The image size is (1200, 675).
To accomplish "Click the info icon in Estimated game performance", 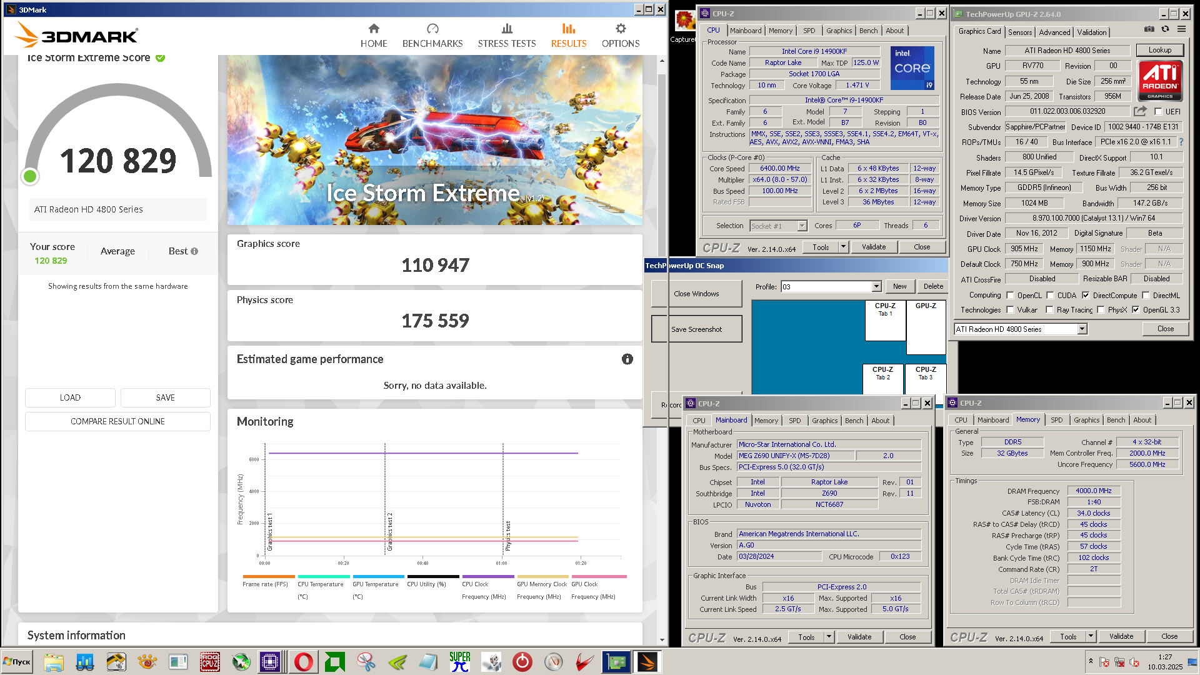I will [x=627, y=359].
